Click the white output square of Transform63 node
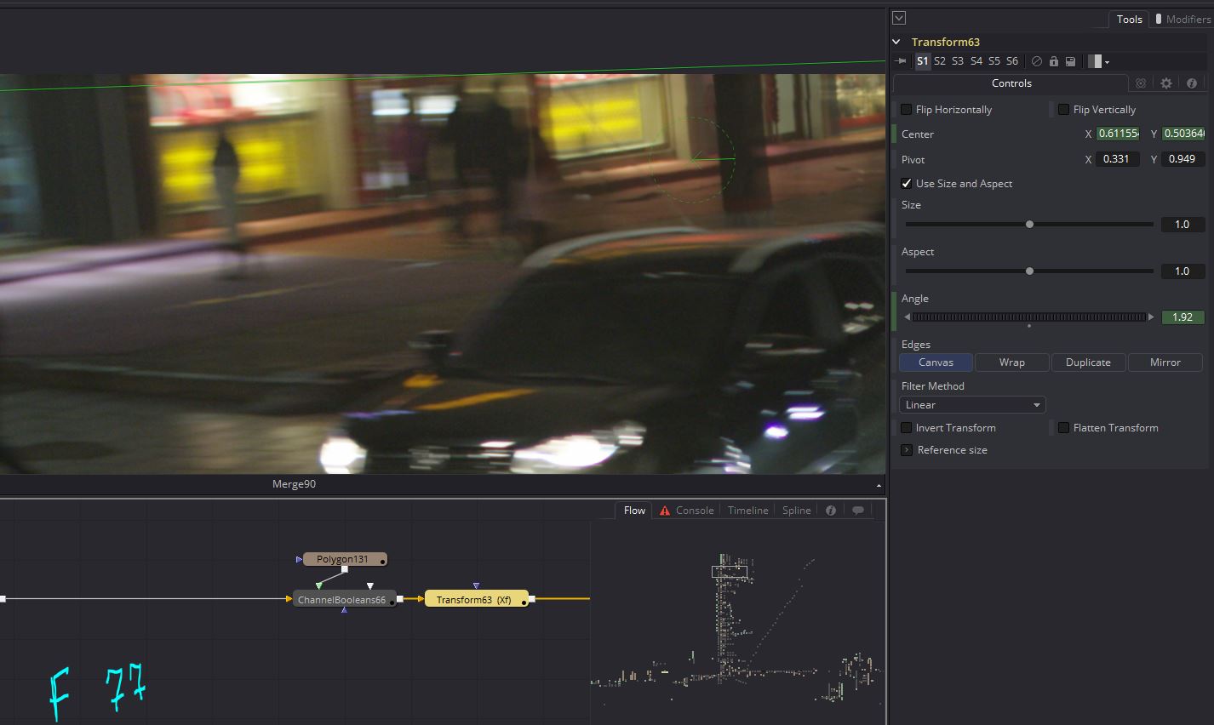Viewport: 1214px width, 725px height. [531, 600]
